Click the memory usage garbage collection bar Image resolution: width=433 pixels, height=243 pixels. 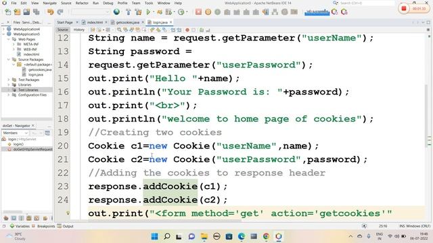[317, 12]
